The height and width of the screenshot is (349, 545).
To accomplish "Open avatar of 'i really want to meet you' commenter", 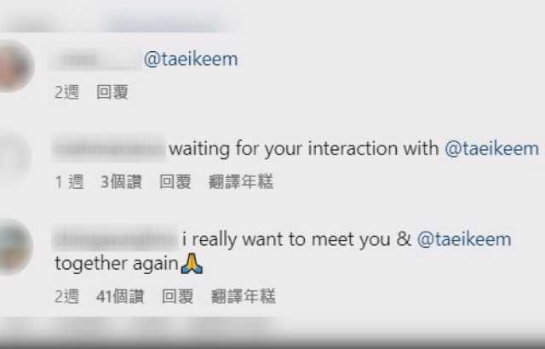I will (14, 247).
